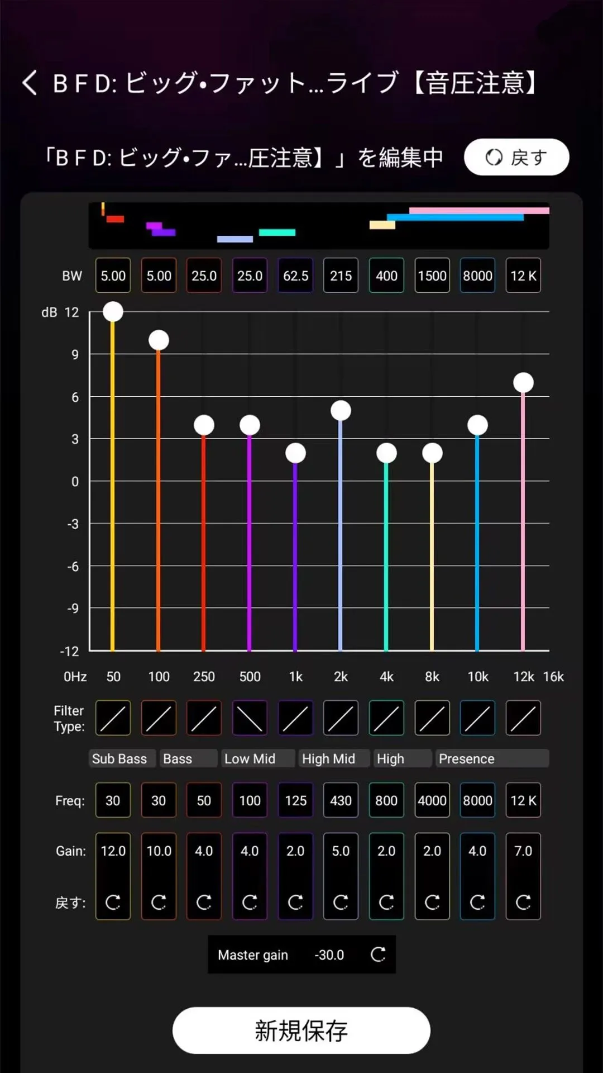
Task: Edit the first band's 5.00 BW field
Action: pos(113,275)
